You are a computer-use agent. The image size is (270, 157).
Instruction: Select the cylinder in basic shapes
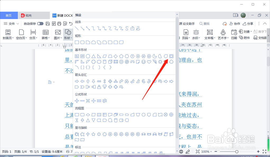[105, 62]
